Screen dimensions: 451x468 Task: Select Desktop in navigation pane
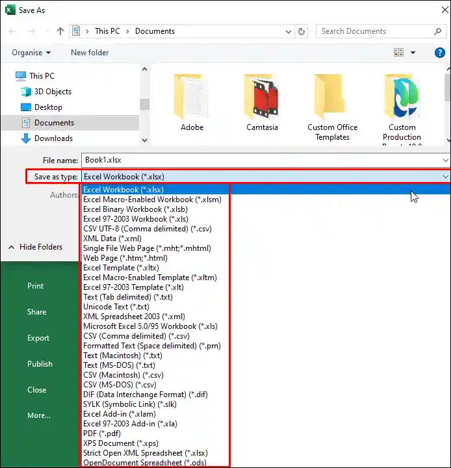[48, 107]
